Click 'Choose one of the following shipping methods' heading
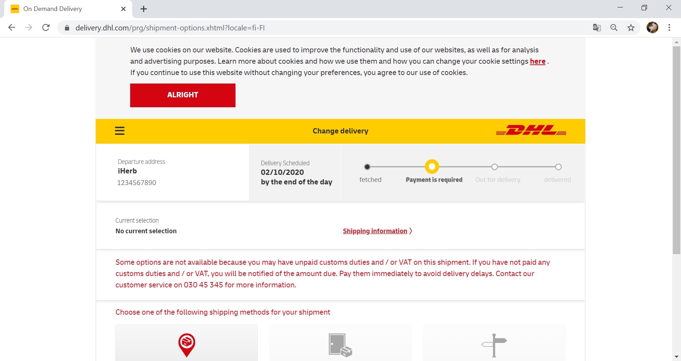 223,312
